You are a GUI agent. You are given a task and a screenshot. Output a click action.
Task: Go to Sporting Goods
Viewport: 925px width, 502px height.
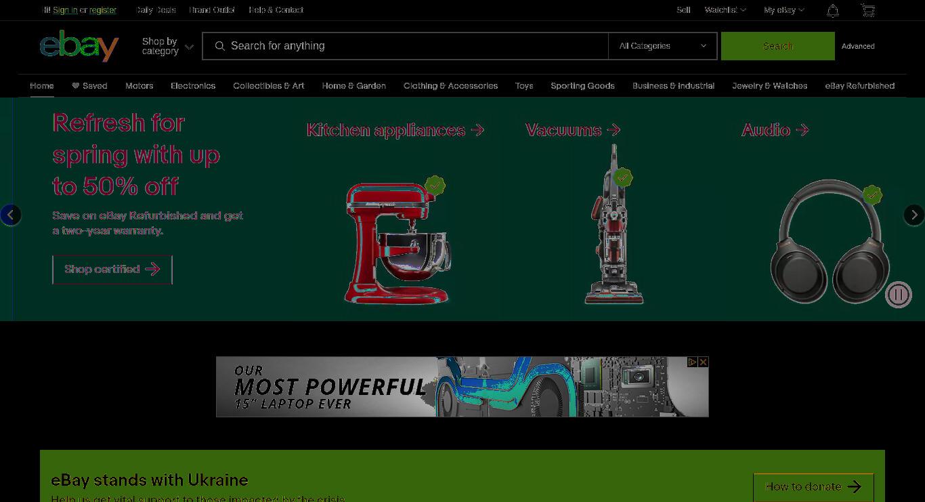(583, 86)
